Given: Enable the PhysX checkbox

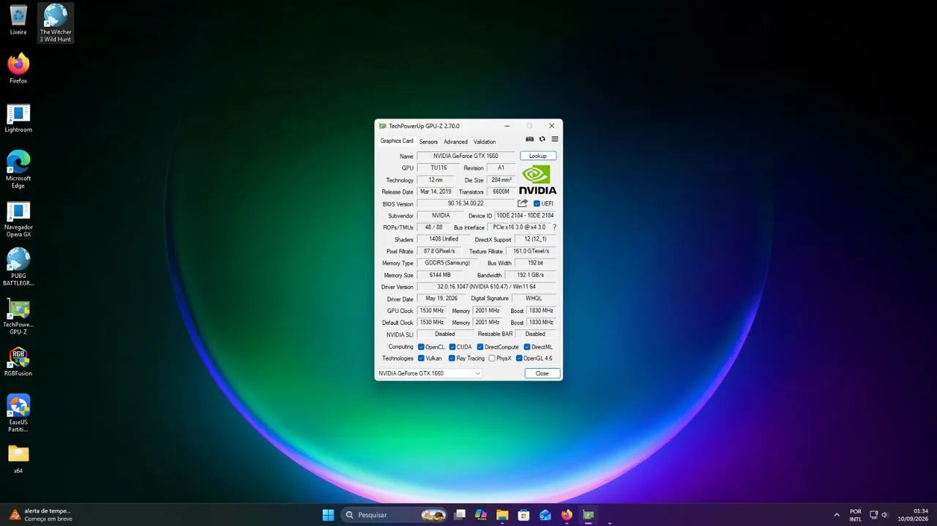Looking at the screenshot, I should pos(492,358).
